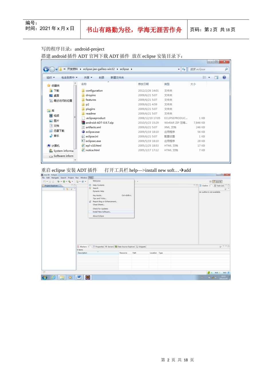272x385 pixels.
Task: Select the artifacts.xml file row
Action: (143, 127)
